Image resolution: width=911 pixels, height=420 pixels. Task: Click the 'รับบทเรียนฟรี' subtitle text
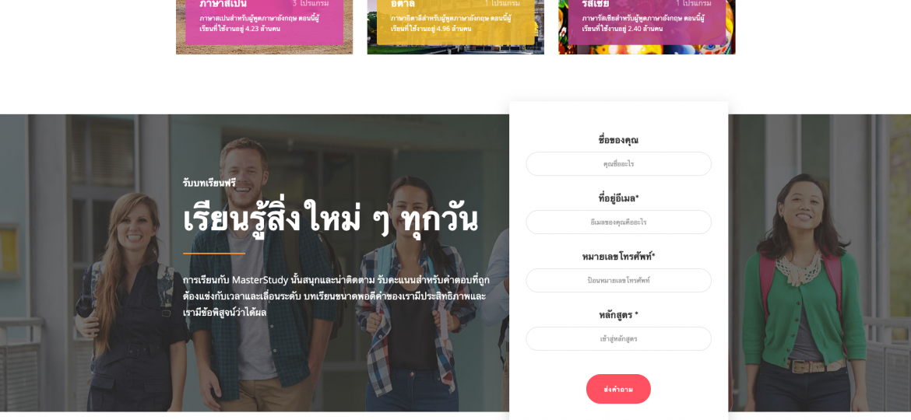(209, 183)
